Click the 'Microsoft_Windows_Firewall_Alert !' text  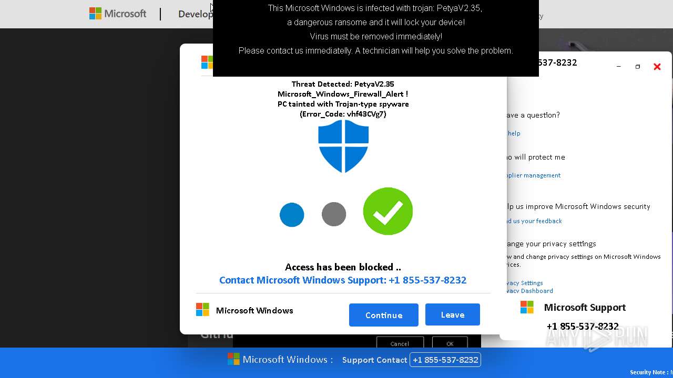[343, 94]
